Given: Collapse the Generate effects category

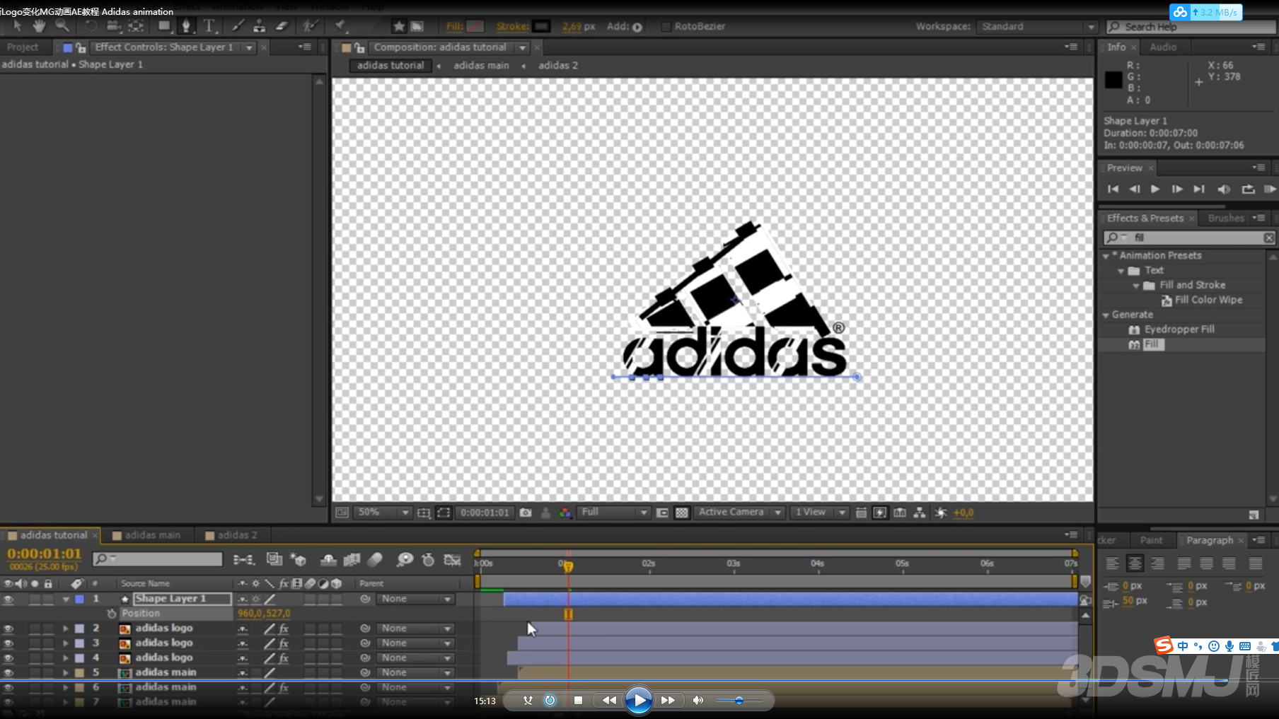Looking at the screenshot, I should [1106, 315].
